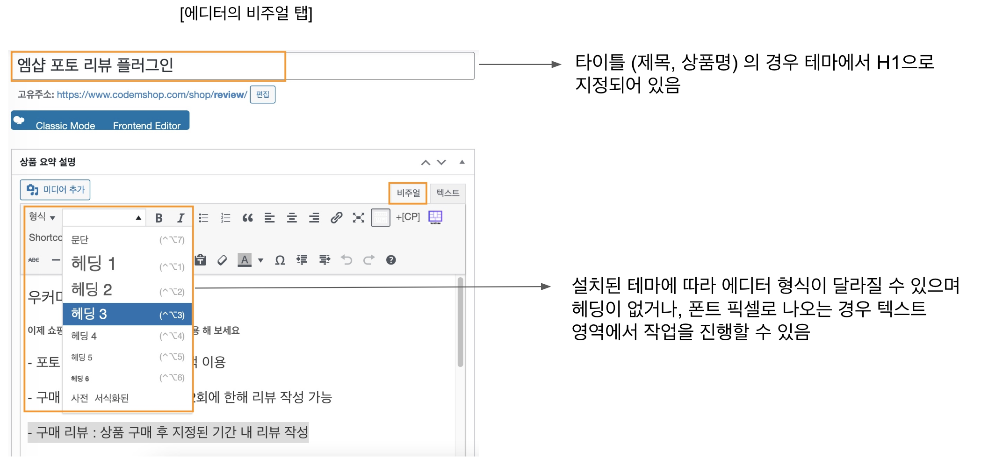The image size is (981, 459).
Task: Insert a numbered list
Action: tap(224, 218)
